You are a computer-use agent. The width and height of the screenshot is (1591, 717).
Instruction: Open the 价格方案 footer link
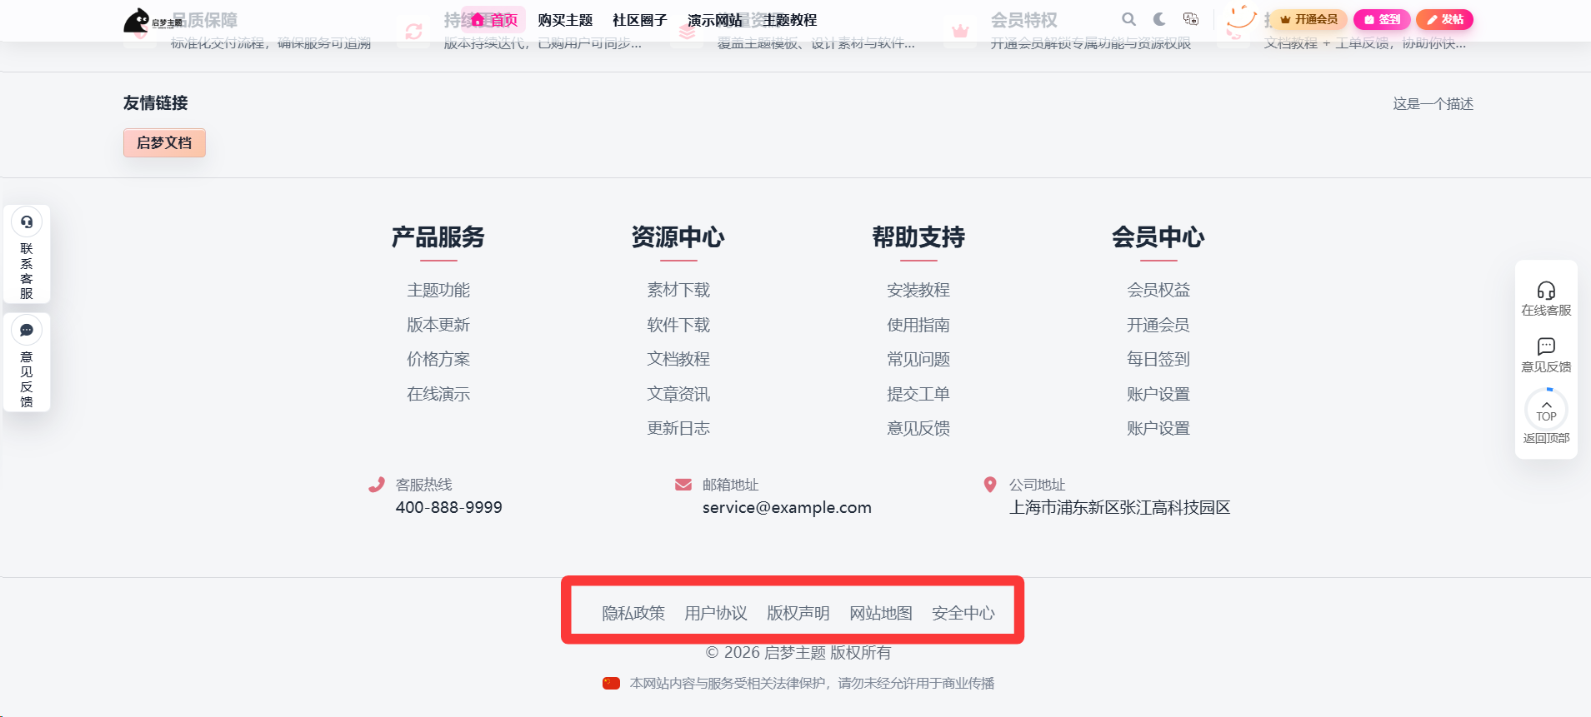click(x=438, y=359)
